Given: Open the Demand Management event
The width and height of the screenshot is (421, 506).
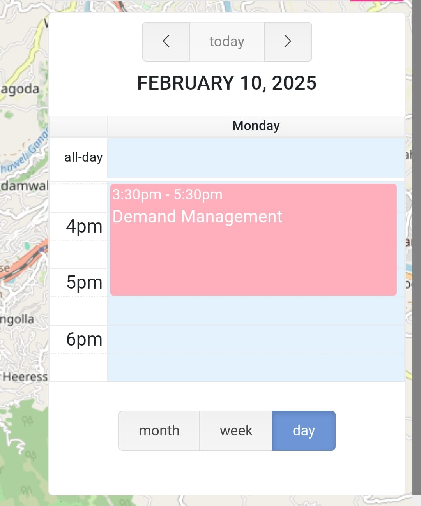Looking at the screenshot, I should (x=197, y=217).
